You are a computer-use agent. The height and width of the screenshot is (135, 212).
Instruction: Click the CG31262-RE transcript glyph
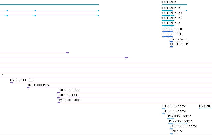click(168, 21)
